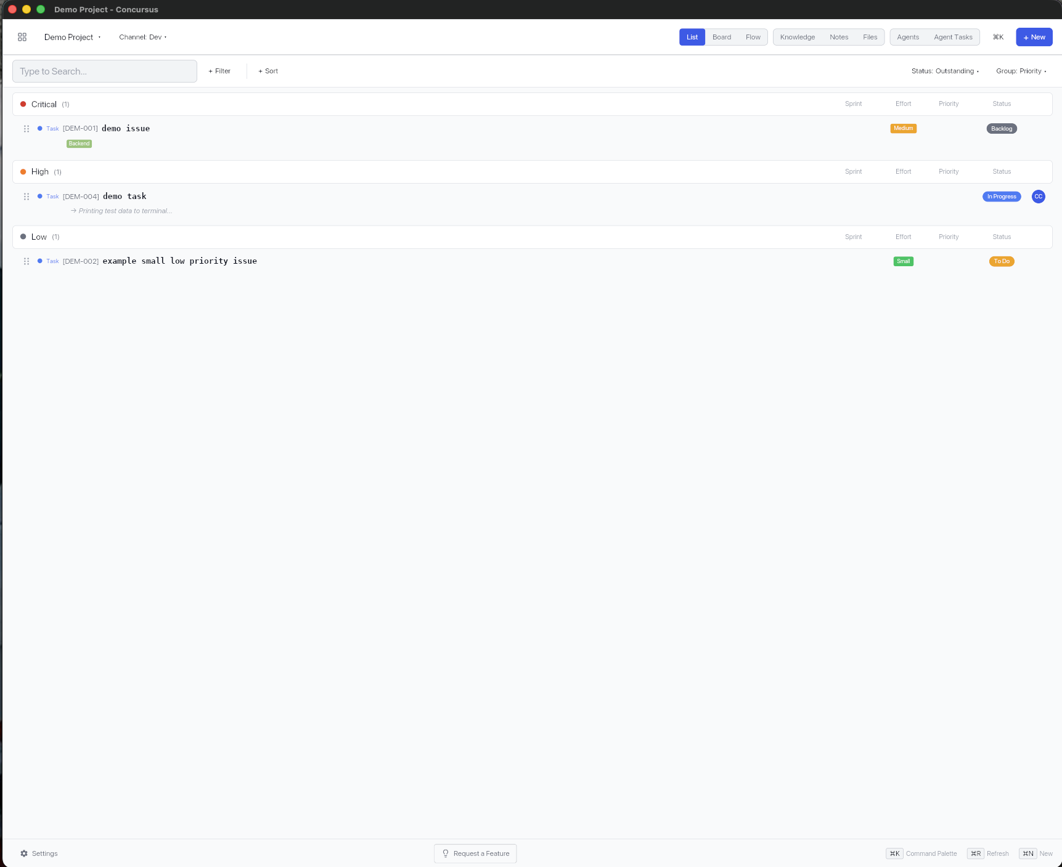Toggle the Agent Tasks view

952,36
